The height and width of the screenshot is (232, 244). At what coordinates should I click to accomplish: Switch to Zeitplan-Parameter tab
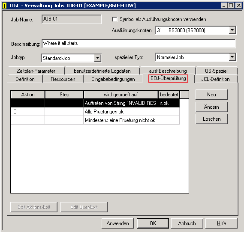point(36,71)
